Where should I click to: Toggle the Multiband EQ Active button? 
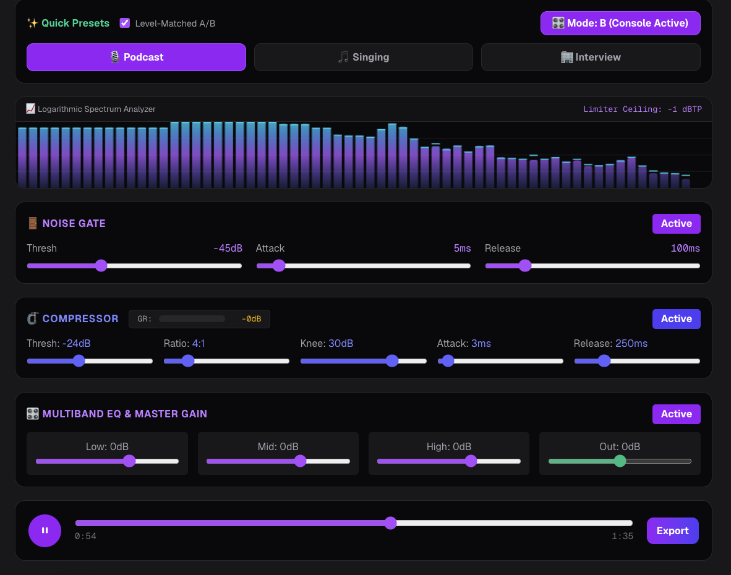(676, 414)
